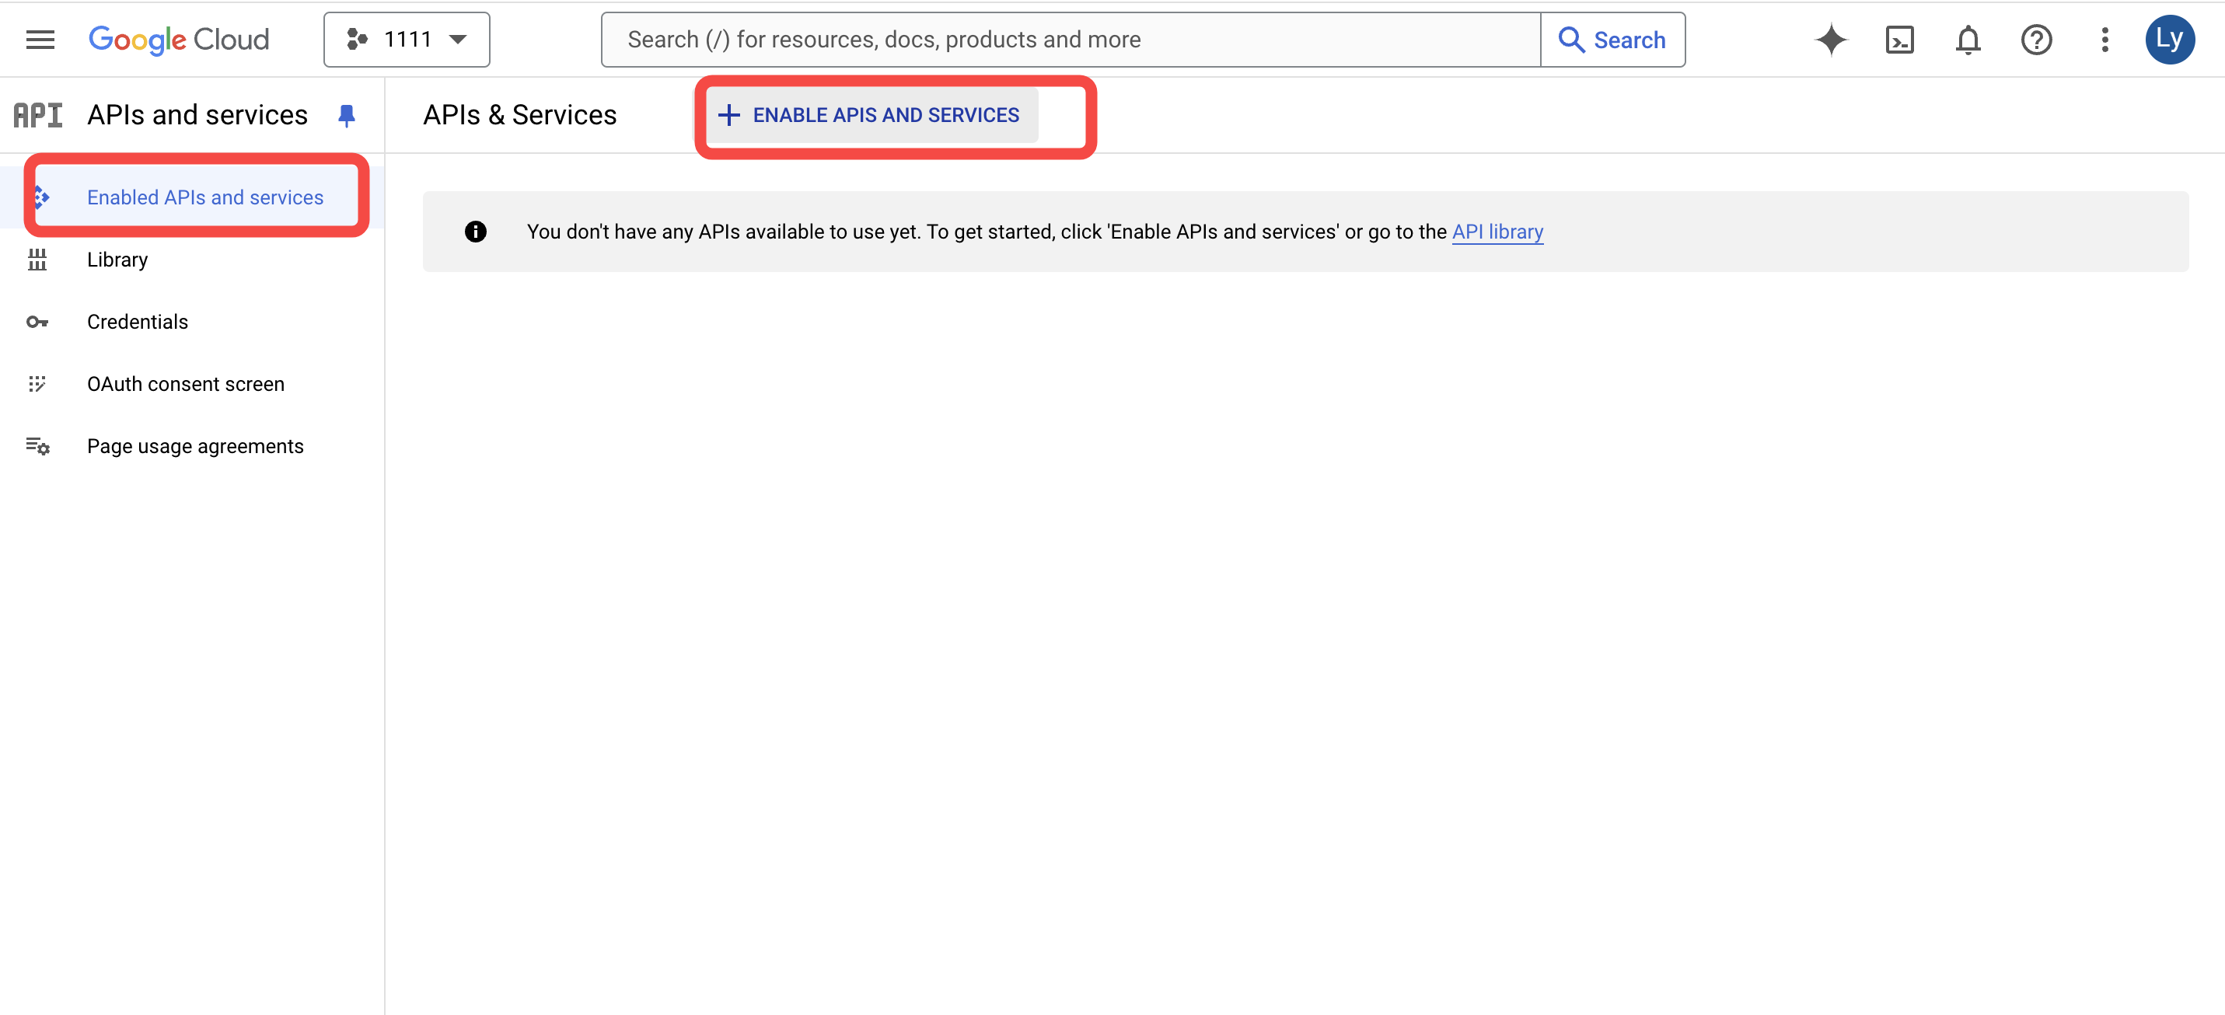The image size is (2225, 1015).
Task: Click the Credentials key icon
Action: pyautogui.click(x=37, y=323)
